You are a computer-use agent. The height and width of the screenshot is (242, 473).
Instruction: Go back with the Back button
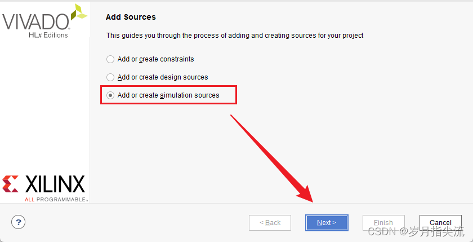(x=270, y=223)
